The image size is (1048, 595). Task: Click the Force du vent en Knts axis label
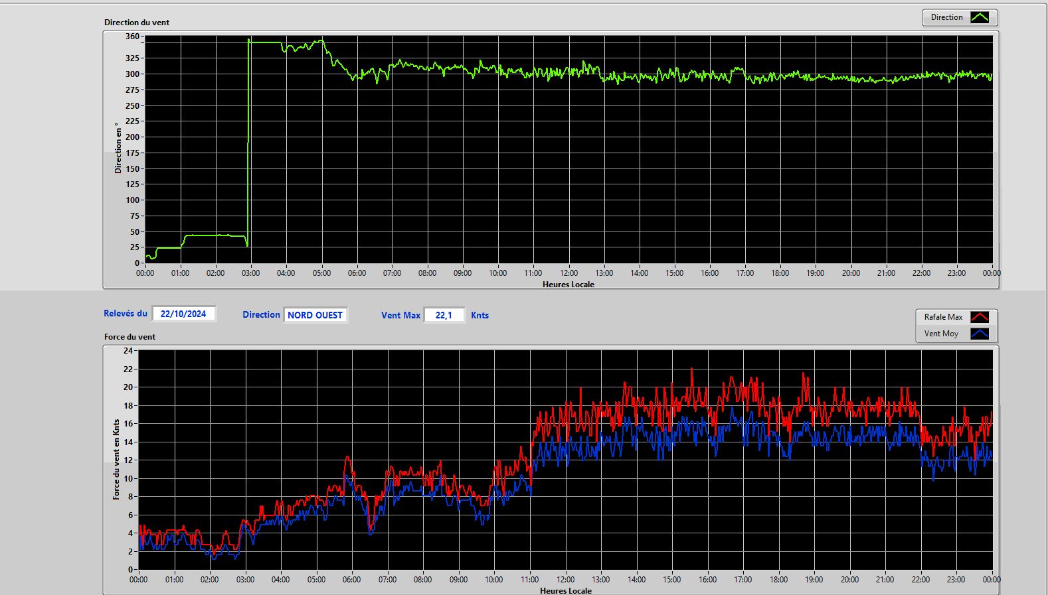coord(116,459)
